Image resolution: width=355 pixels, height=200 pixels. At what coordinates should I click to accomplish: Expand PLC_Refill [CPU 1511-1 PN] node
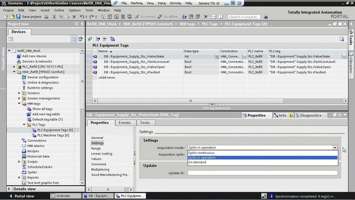[x=14, y=67]
